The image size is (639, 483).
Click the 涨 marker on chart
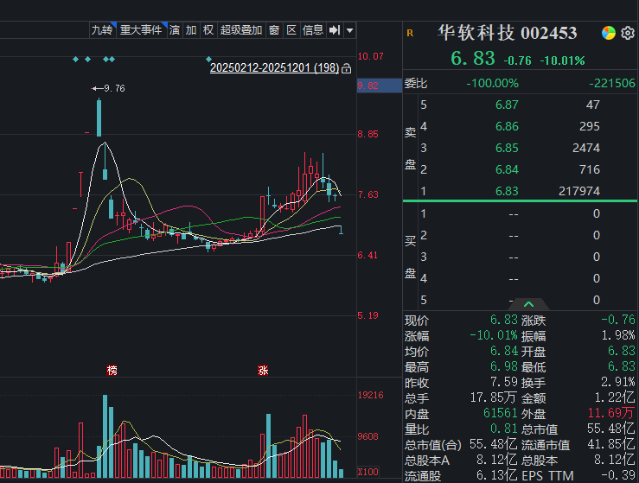click(x=263, y=370)
